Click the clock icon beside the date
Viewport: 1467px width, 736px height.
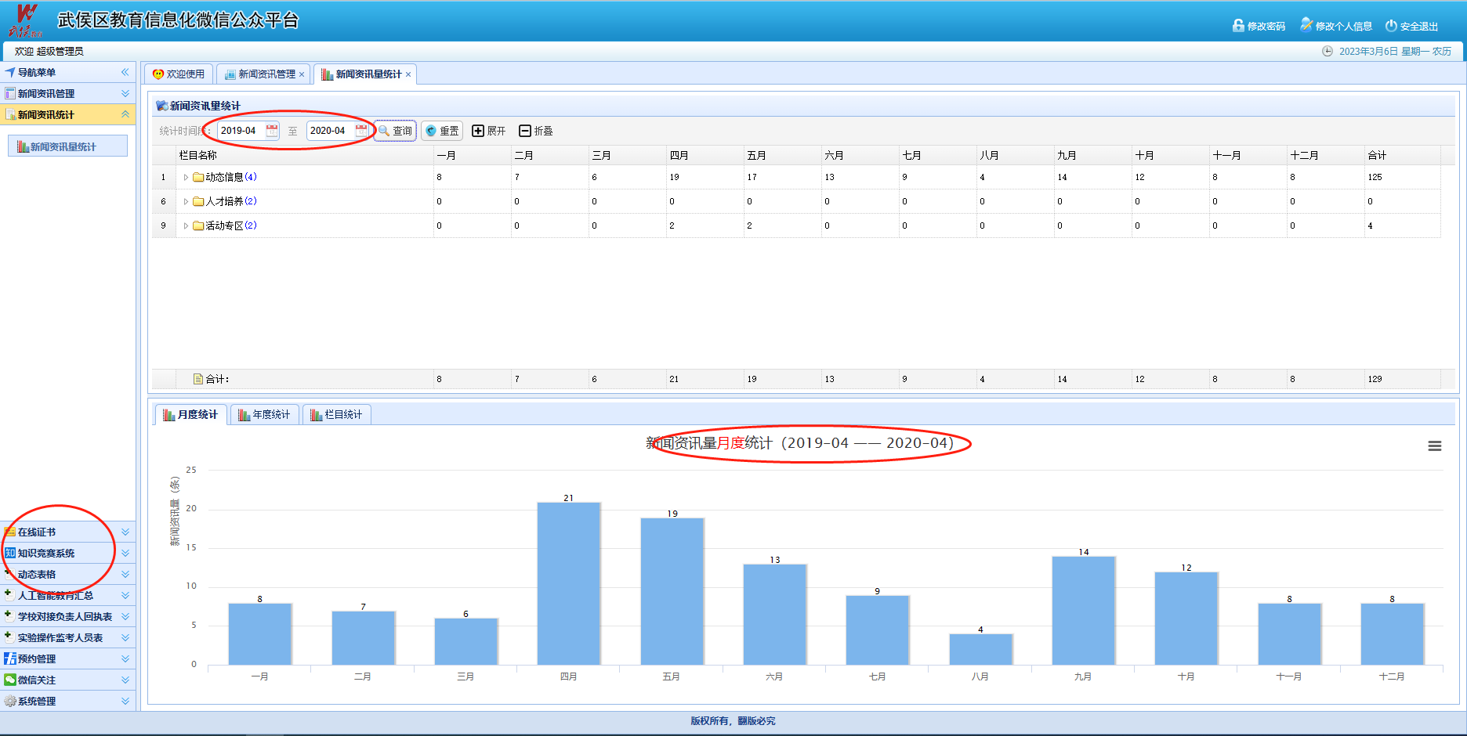point(1328,51)
